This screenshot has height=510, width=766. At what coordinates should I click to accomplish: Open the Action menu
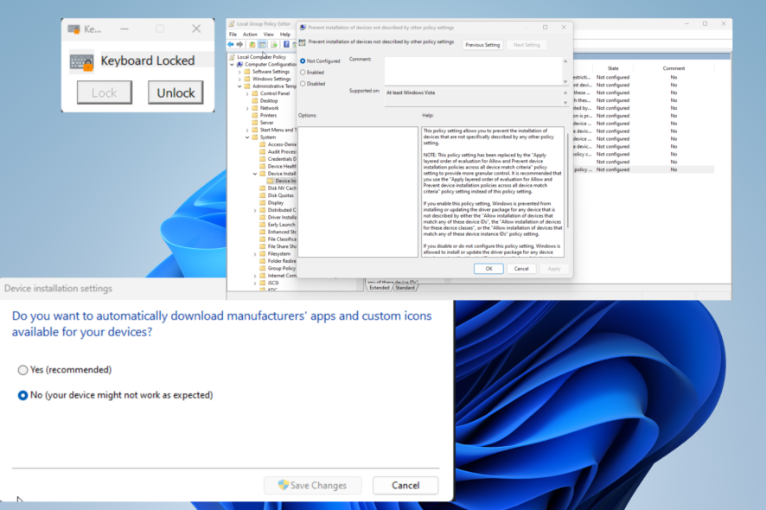[249, 35]
